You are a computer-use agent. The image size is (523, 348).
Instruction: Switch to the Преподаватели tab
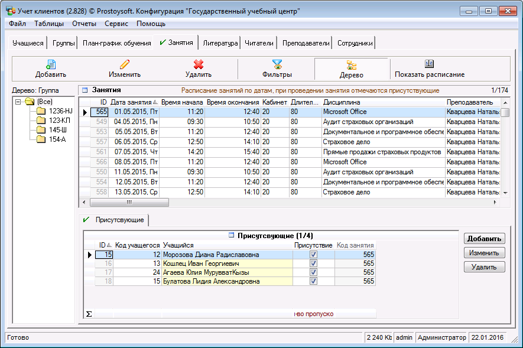pos(306,43)
